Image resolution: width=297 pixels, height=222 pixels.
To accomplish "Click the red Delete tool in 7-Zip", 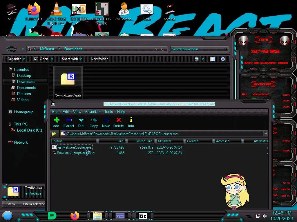I will coord(119,123).
